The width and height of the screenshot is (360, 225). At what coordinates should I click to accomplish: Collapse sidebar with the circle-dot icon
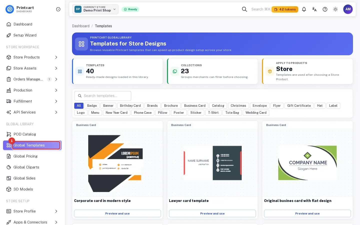(58, 9)
